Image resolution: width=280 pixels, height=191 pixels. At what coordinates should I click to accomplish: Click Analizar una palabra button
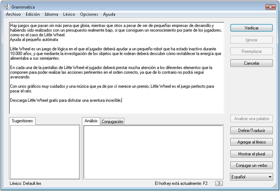point(252,119)
